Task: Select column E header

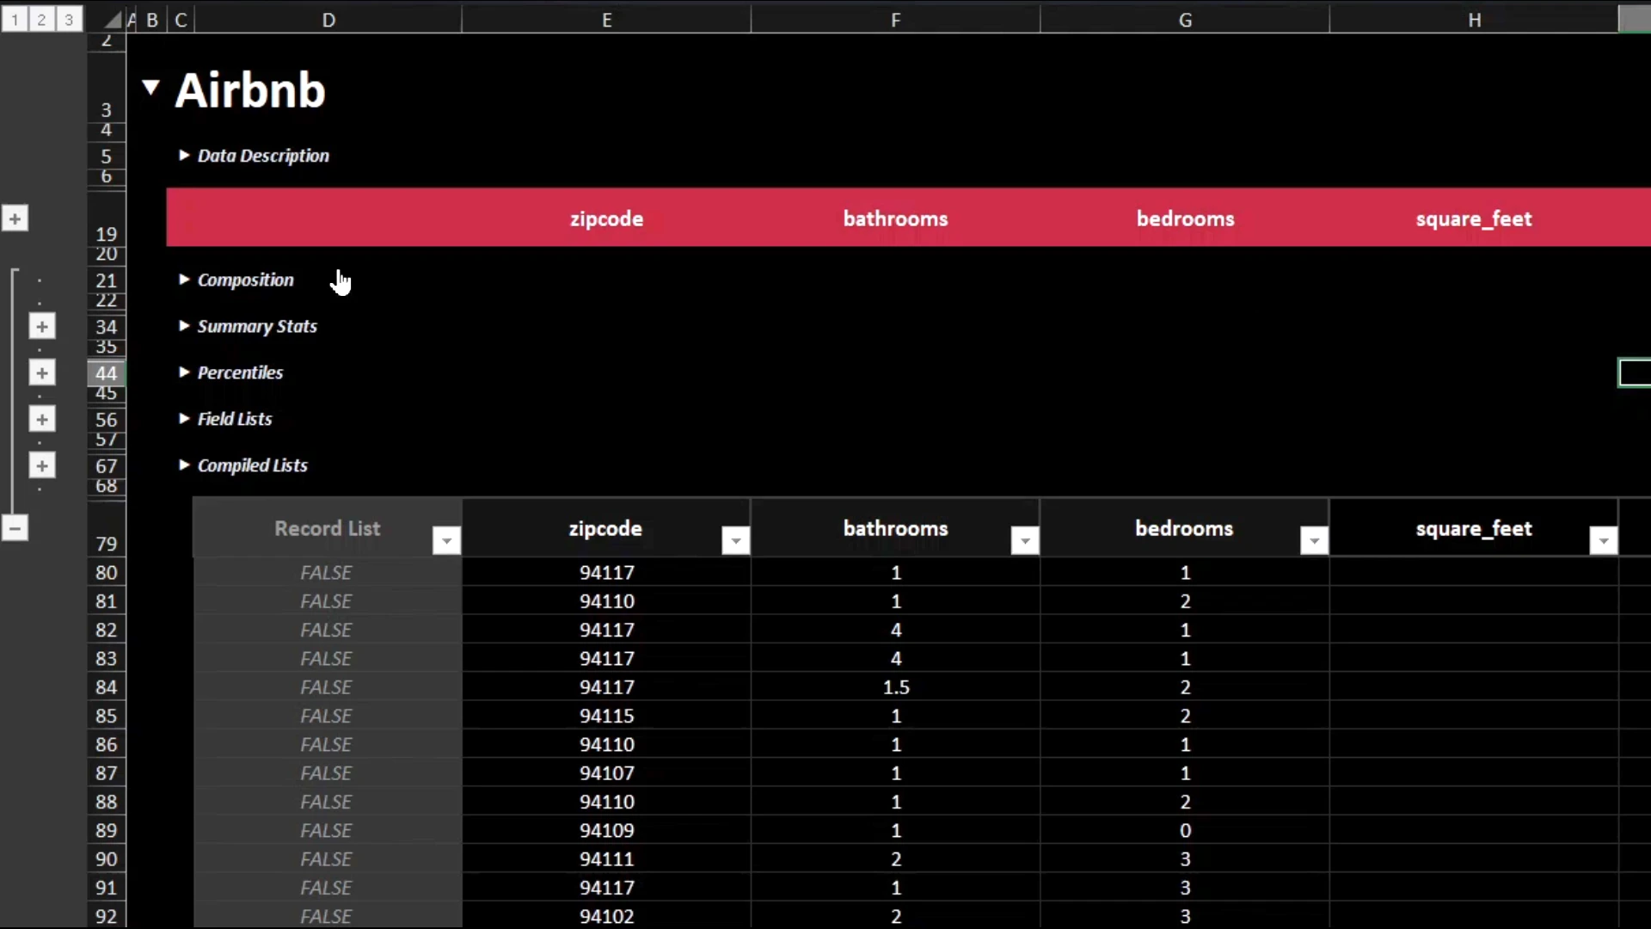Action: point(606,20)
